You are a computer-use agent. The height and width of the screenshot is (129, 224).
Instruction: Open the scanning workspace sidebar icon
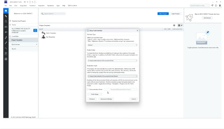6,21
